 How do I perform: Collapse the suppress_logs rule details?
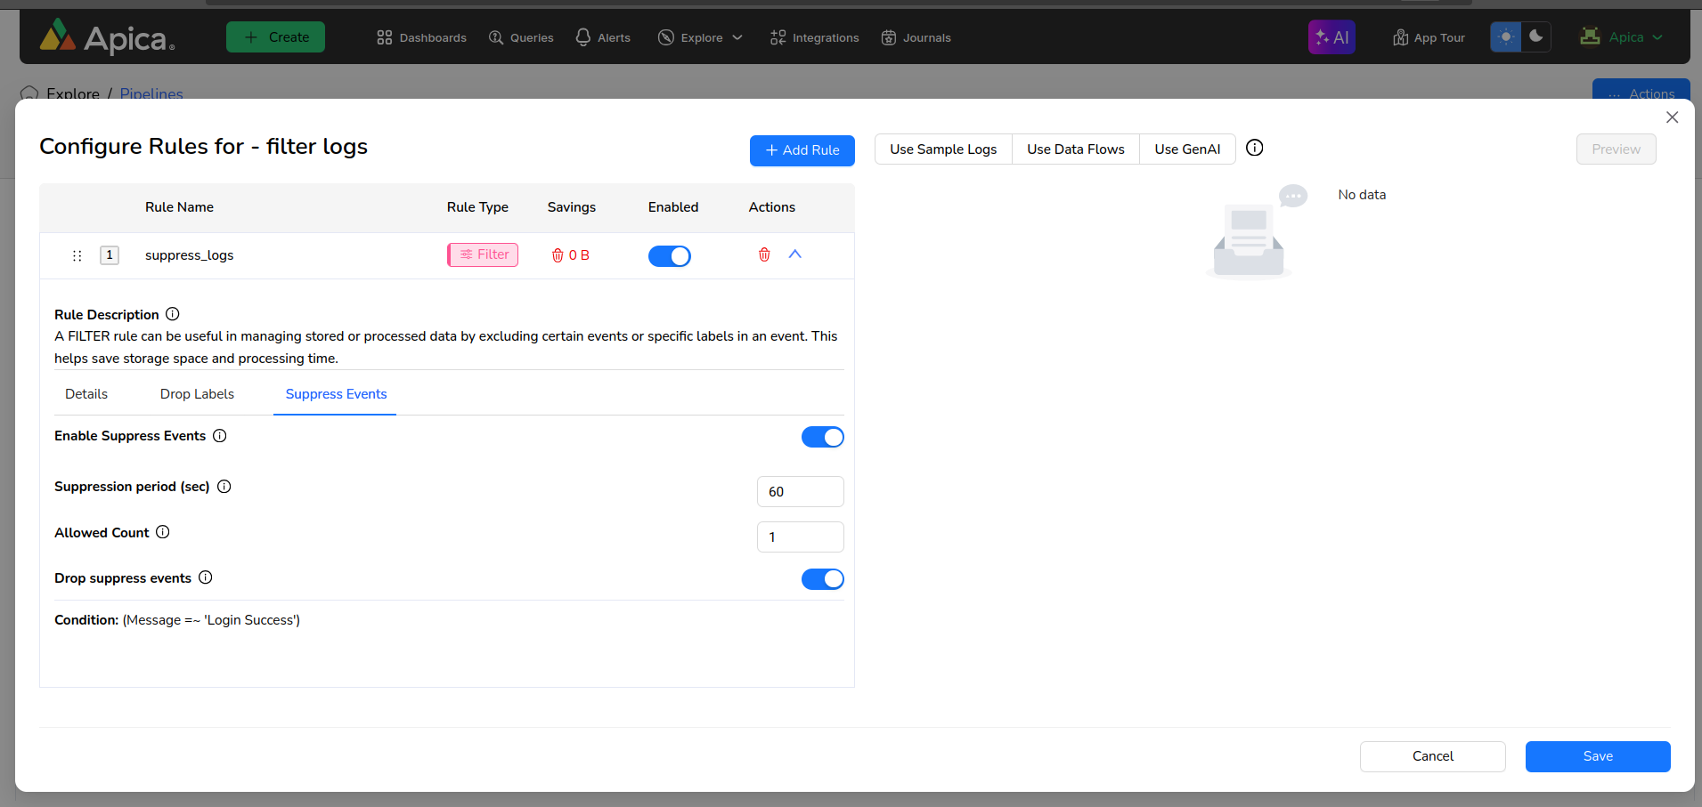click(795, 254)
